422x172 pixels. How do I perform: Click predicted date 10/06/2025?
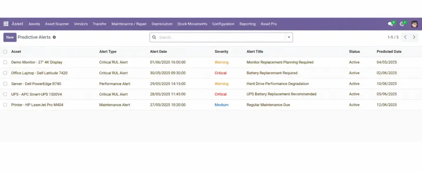click(x=387, y=84)
